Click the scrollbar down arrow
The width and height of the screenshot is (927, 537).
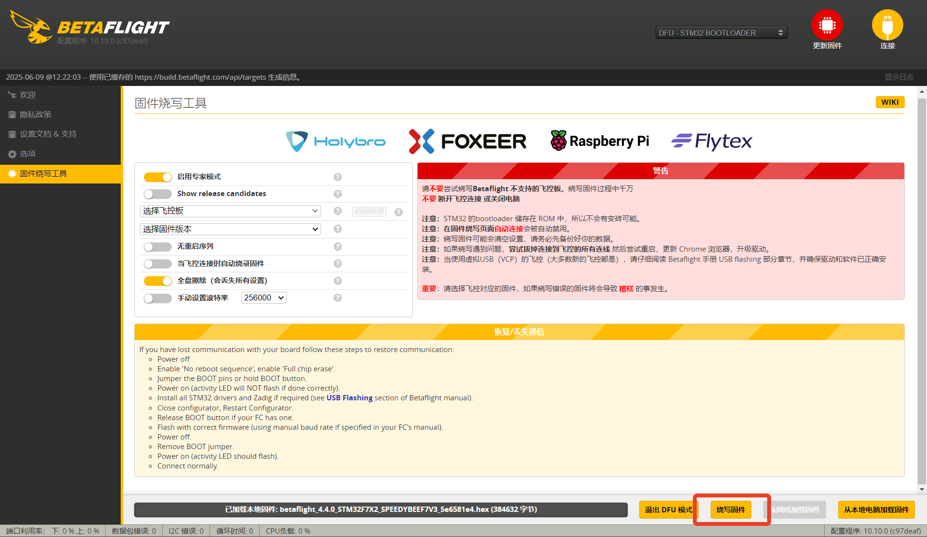click(x=922, y=490)
